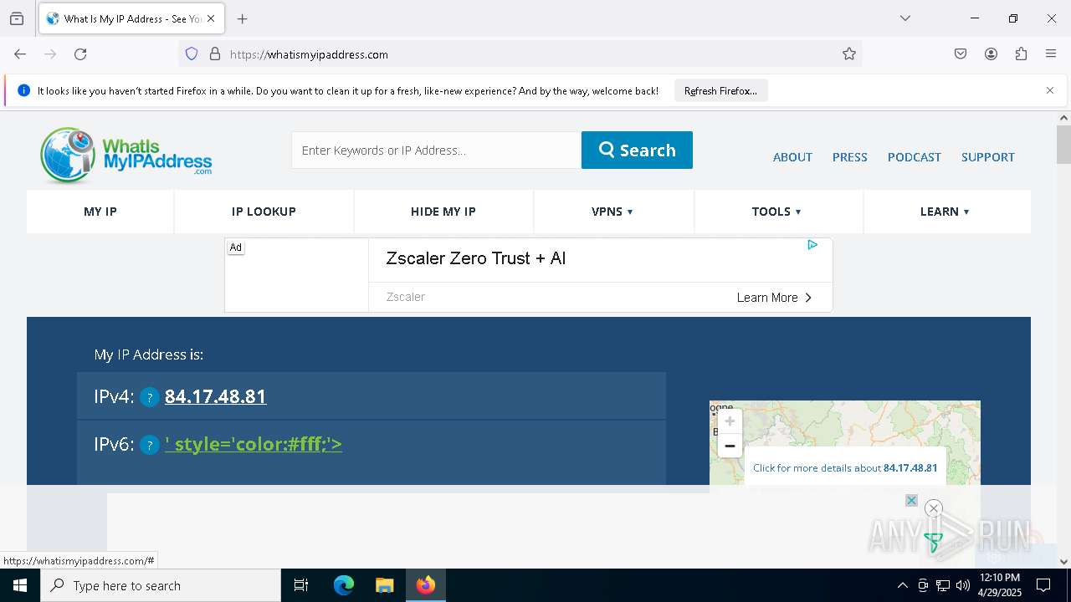Reload the current page
1071x602 pixels.
pos(80,54)
